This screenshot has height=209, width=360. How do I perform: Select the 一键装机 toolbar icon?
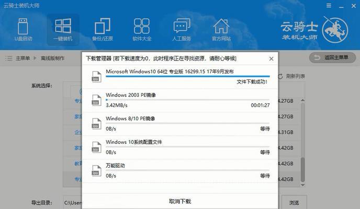(x=63, y=30)
